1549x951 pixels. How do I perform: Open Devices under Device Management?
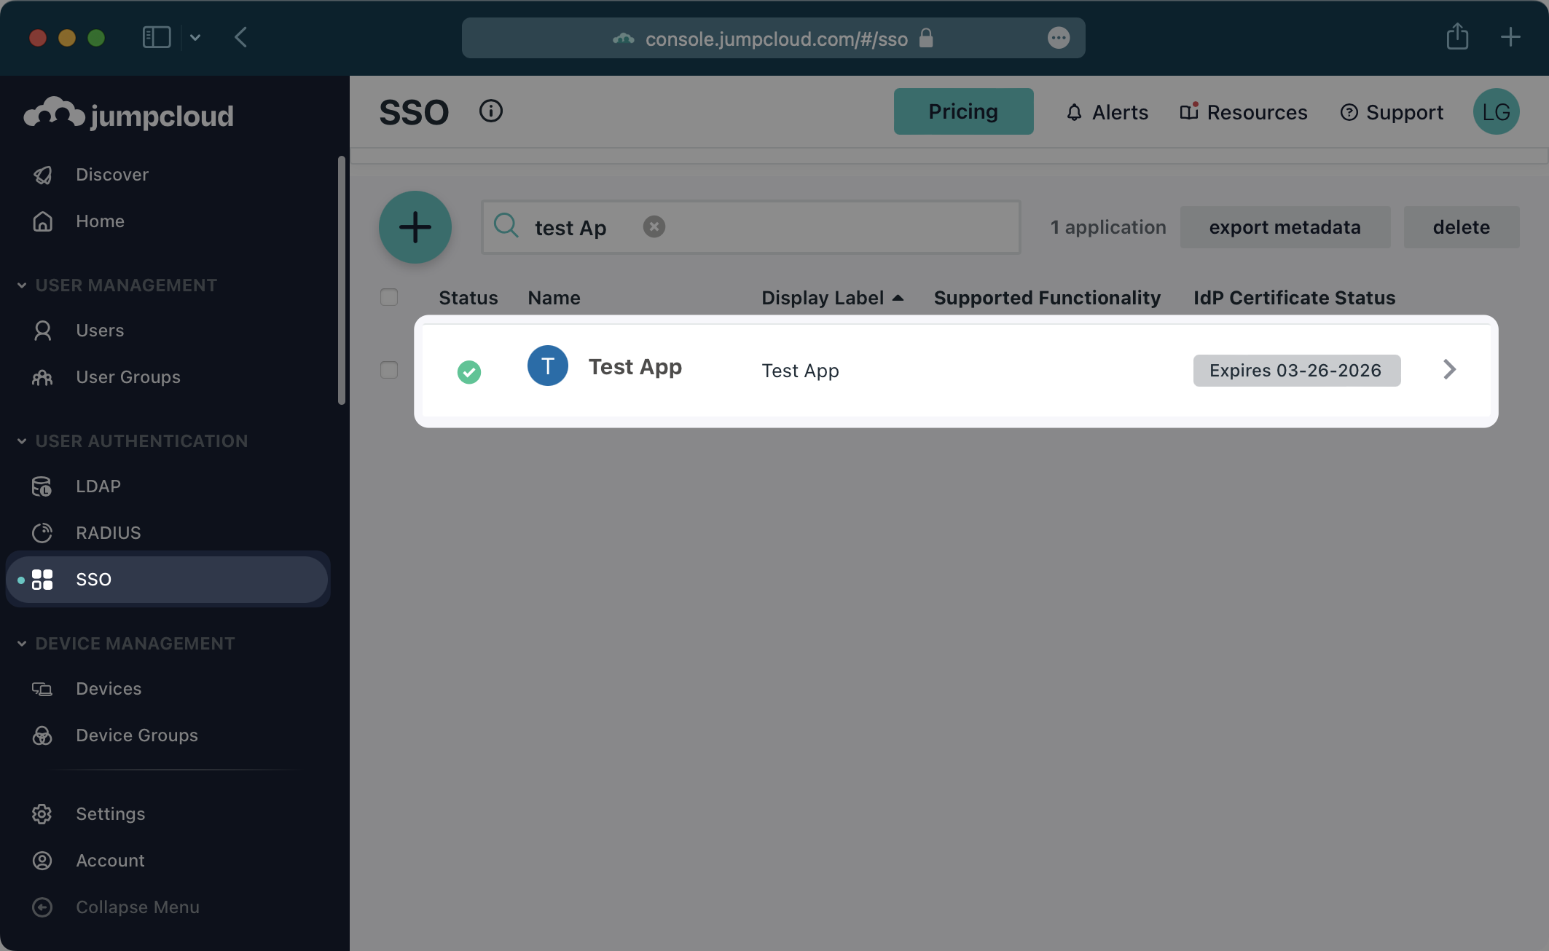[x=108, y=688]
